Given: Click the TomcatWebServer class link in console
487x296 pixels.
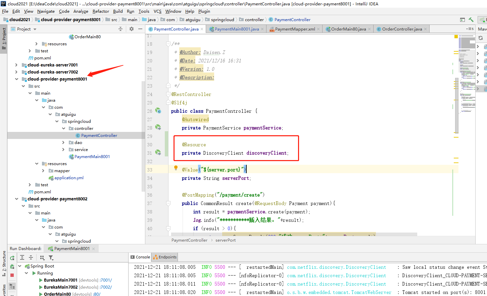Looking at the screenshot, I should pyautogui.click(x=339, y=292).
